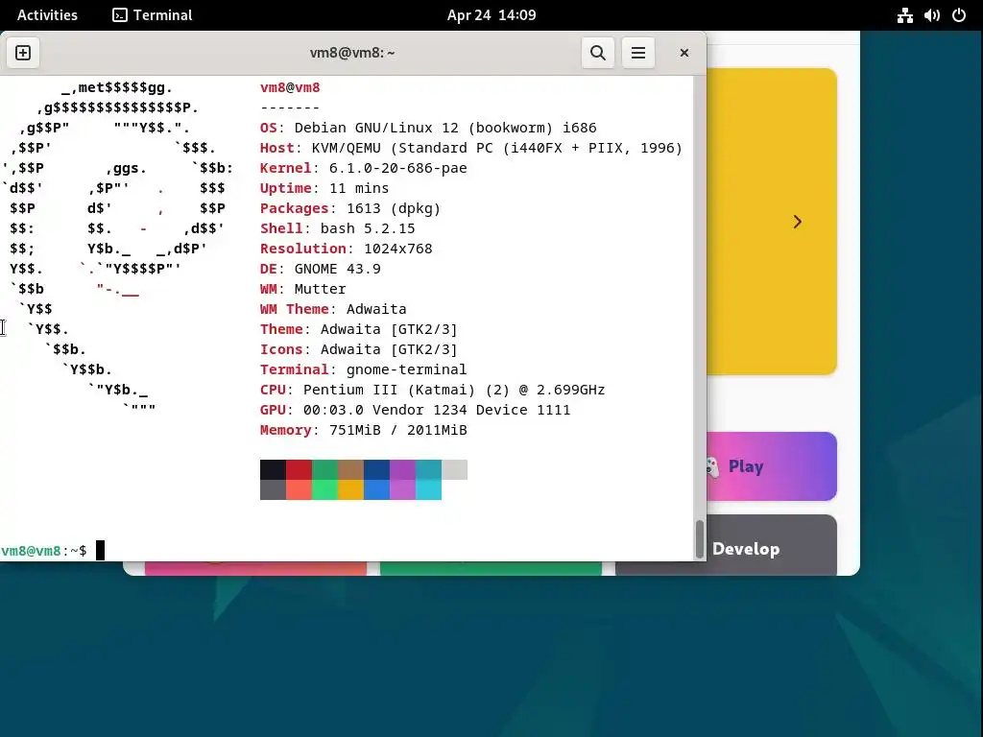Open the date and time panel
983x737 pixels.
[x=491, y=15]
